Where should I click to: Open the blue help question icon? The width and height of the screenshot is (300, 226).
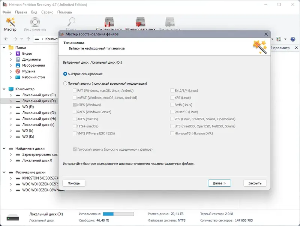293,39
